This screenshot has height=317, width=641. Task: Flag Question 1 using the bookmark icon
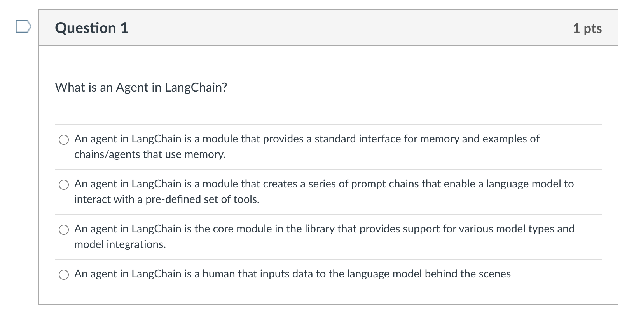[x=23, y=28]
